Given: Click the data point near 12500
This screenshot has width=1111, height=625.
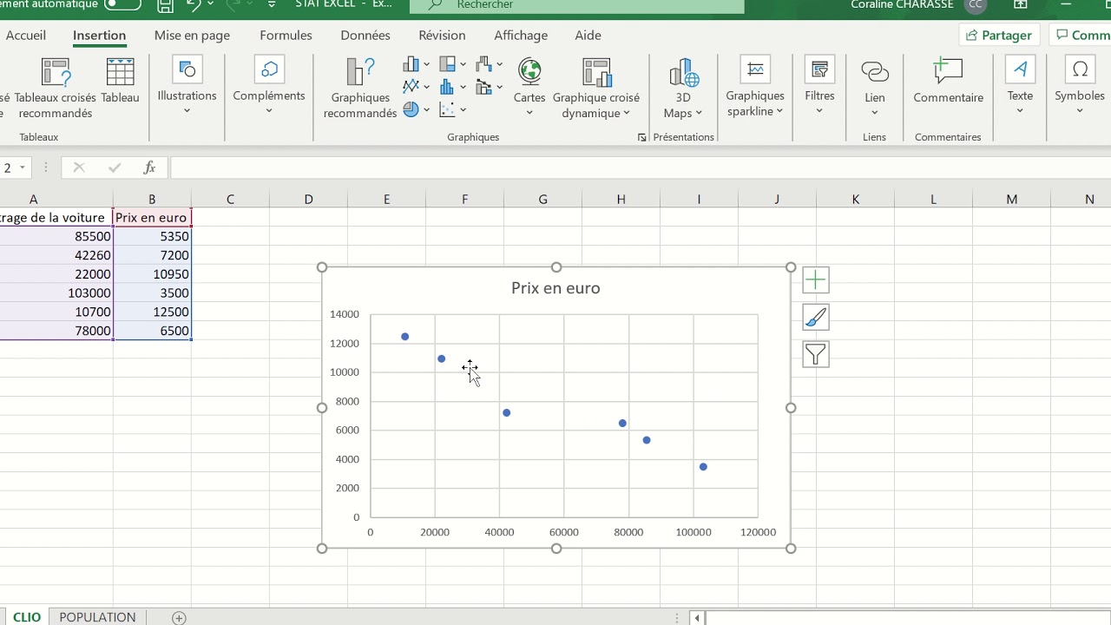Looking at the screenshot, I should pyautogui.click(x=404, y=337).
